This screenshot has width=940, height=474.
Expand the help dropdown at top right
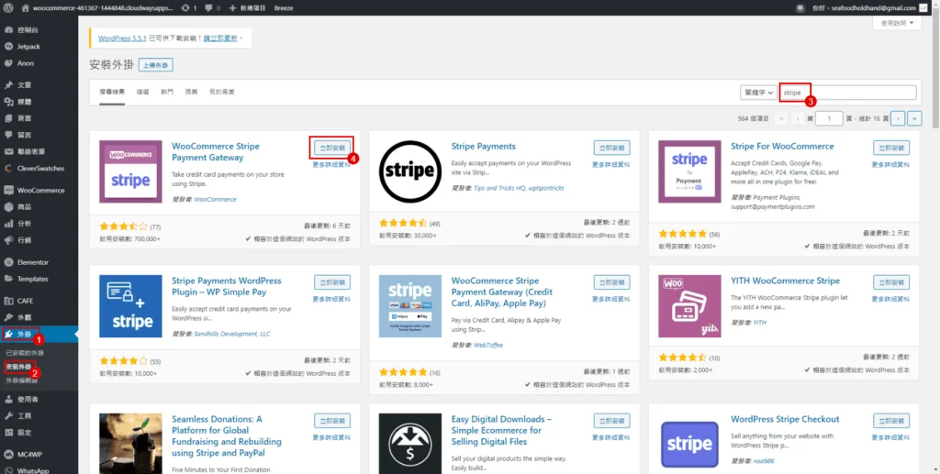[x=897, y=23]
